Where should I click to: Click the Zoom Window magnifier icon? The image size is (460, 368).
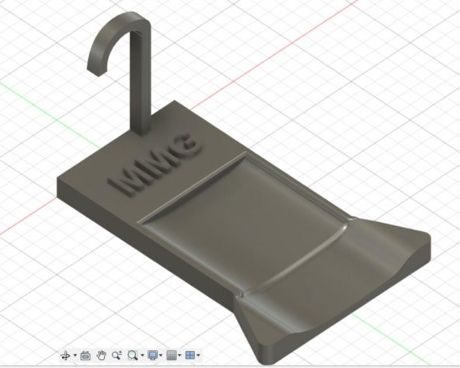pyautogui.click(x=133, y=356)
